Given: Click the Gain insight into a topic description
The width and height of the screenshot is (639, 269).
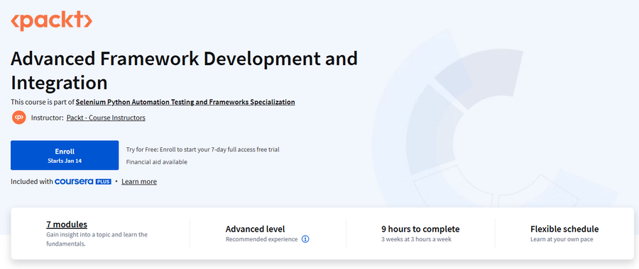Looking at the screenshot, I should tap(97, 239).
